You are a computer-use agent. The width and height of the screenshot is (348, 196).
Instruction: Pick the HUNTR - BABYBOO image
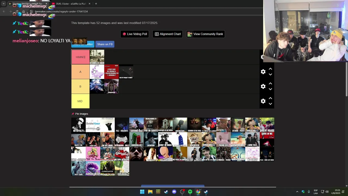click(78, 154)
